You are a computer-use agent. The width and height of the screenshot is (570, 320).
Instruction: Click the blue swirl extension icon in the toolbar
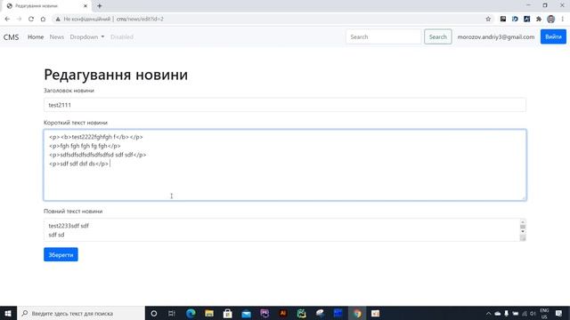click(x=515, y=19)
